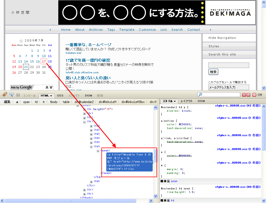Click the DEKIMAGA banner logo

tap(230, 13)
